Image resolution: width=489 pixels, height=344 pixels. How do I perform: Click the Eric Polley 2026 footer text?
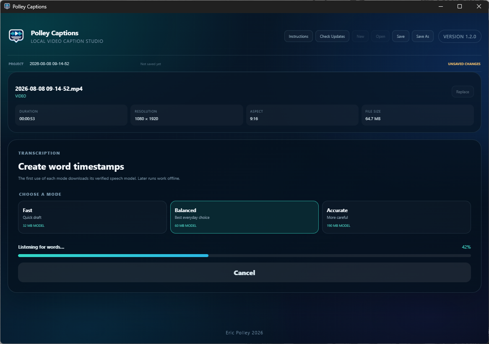click(244, 333)
